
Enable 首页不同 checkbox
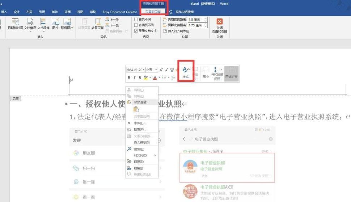pyautogui.click(x=136, y=19)
